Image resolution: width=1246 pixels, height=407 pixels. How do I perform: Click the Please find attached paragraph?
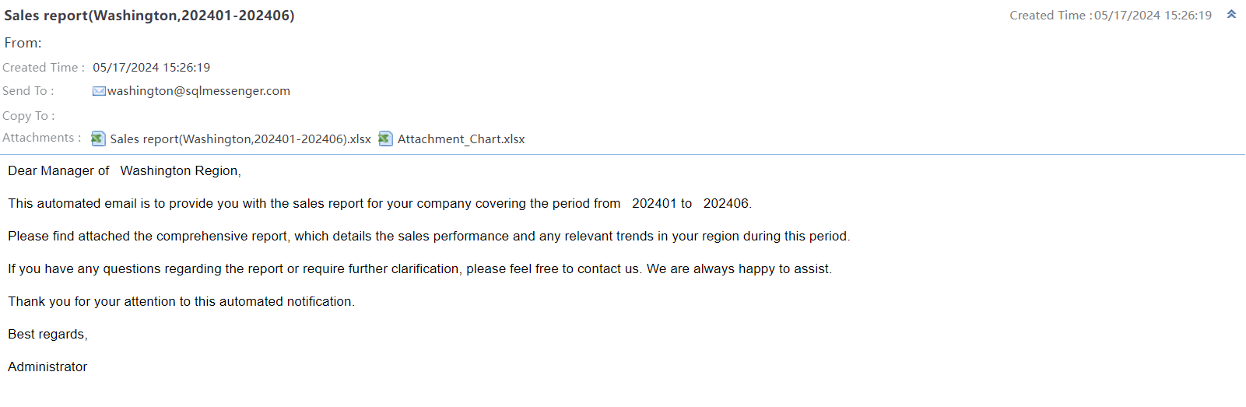click(x=428, y=237)
